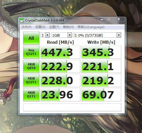Run all benchmarks with the All button

[31, 38]
